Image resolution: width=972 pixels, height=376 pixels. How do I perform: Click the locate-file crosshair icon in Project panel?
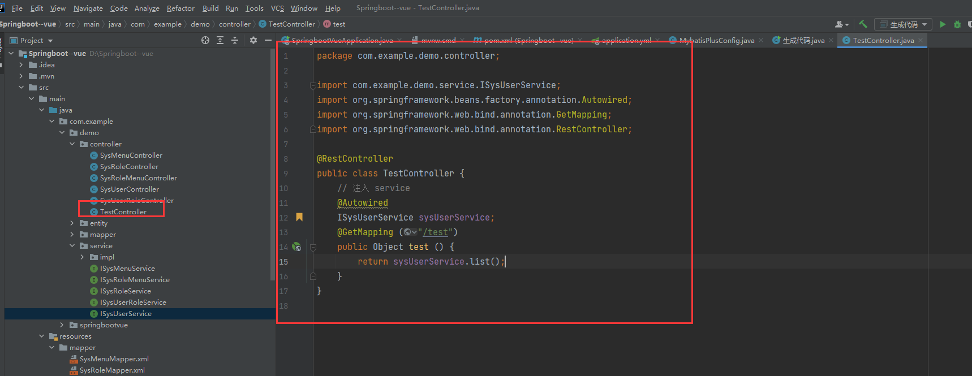click(205, 40)
